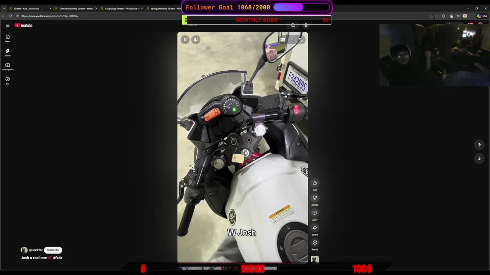Switch to Coopology Stream tab

[122, 8]
